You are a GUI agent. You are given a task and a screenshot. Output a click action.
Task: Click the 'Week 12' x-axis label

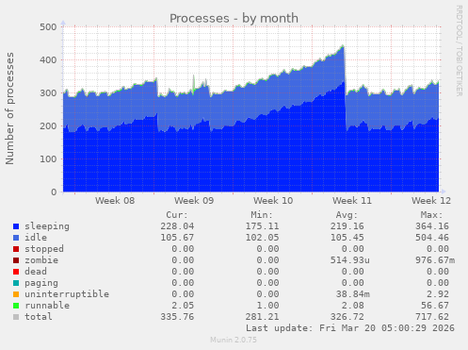point(431,201)
